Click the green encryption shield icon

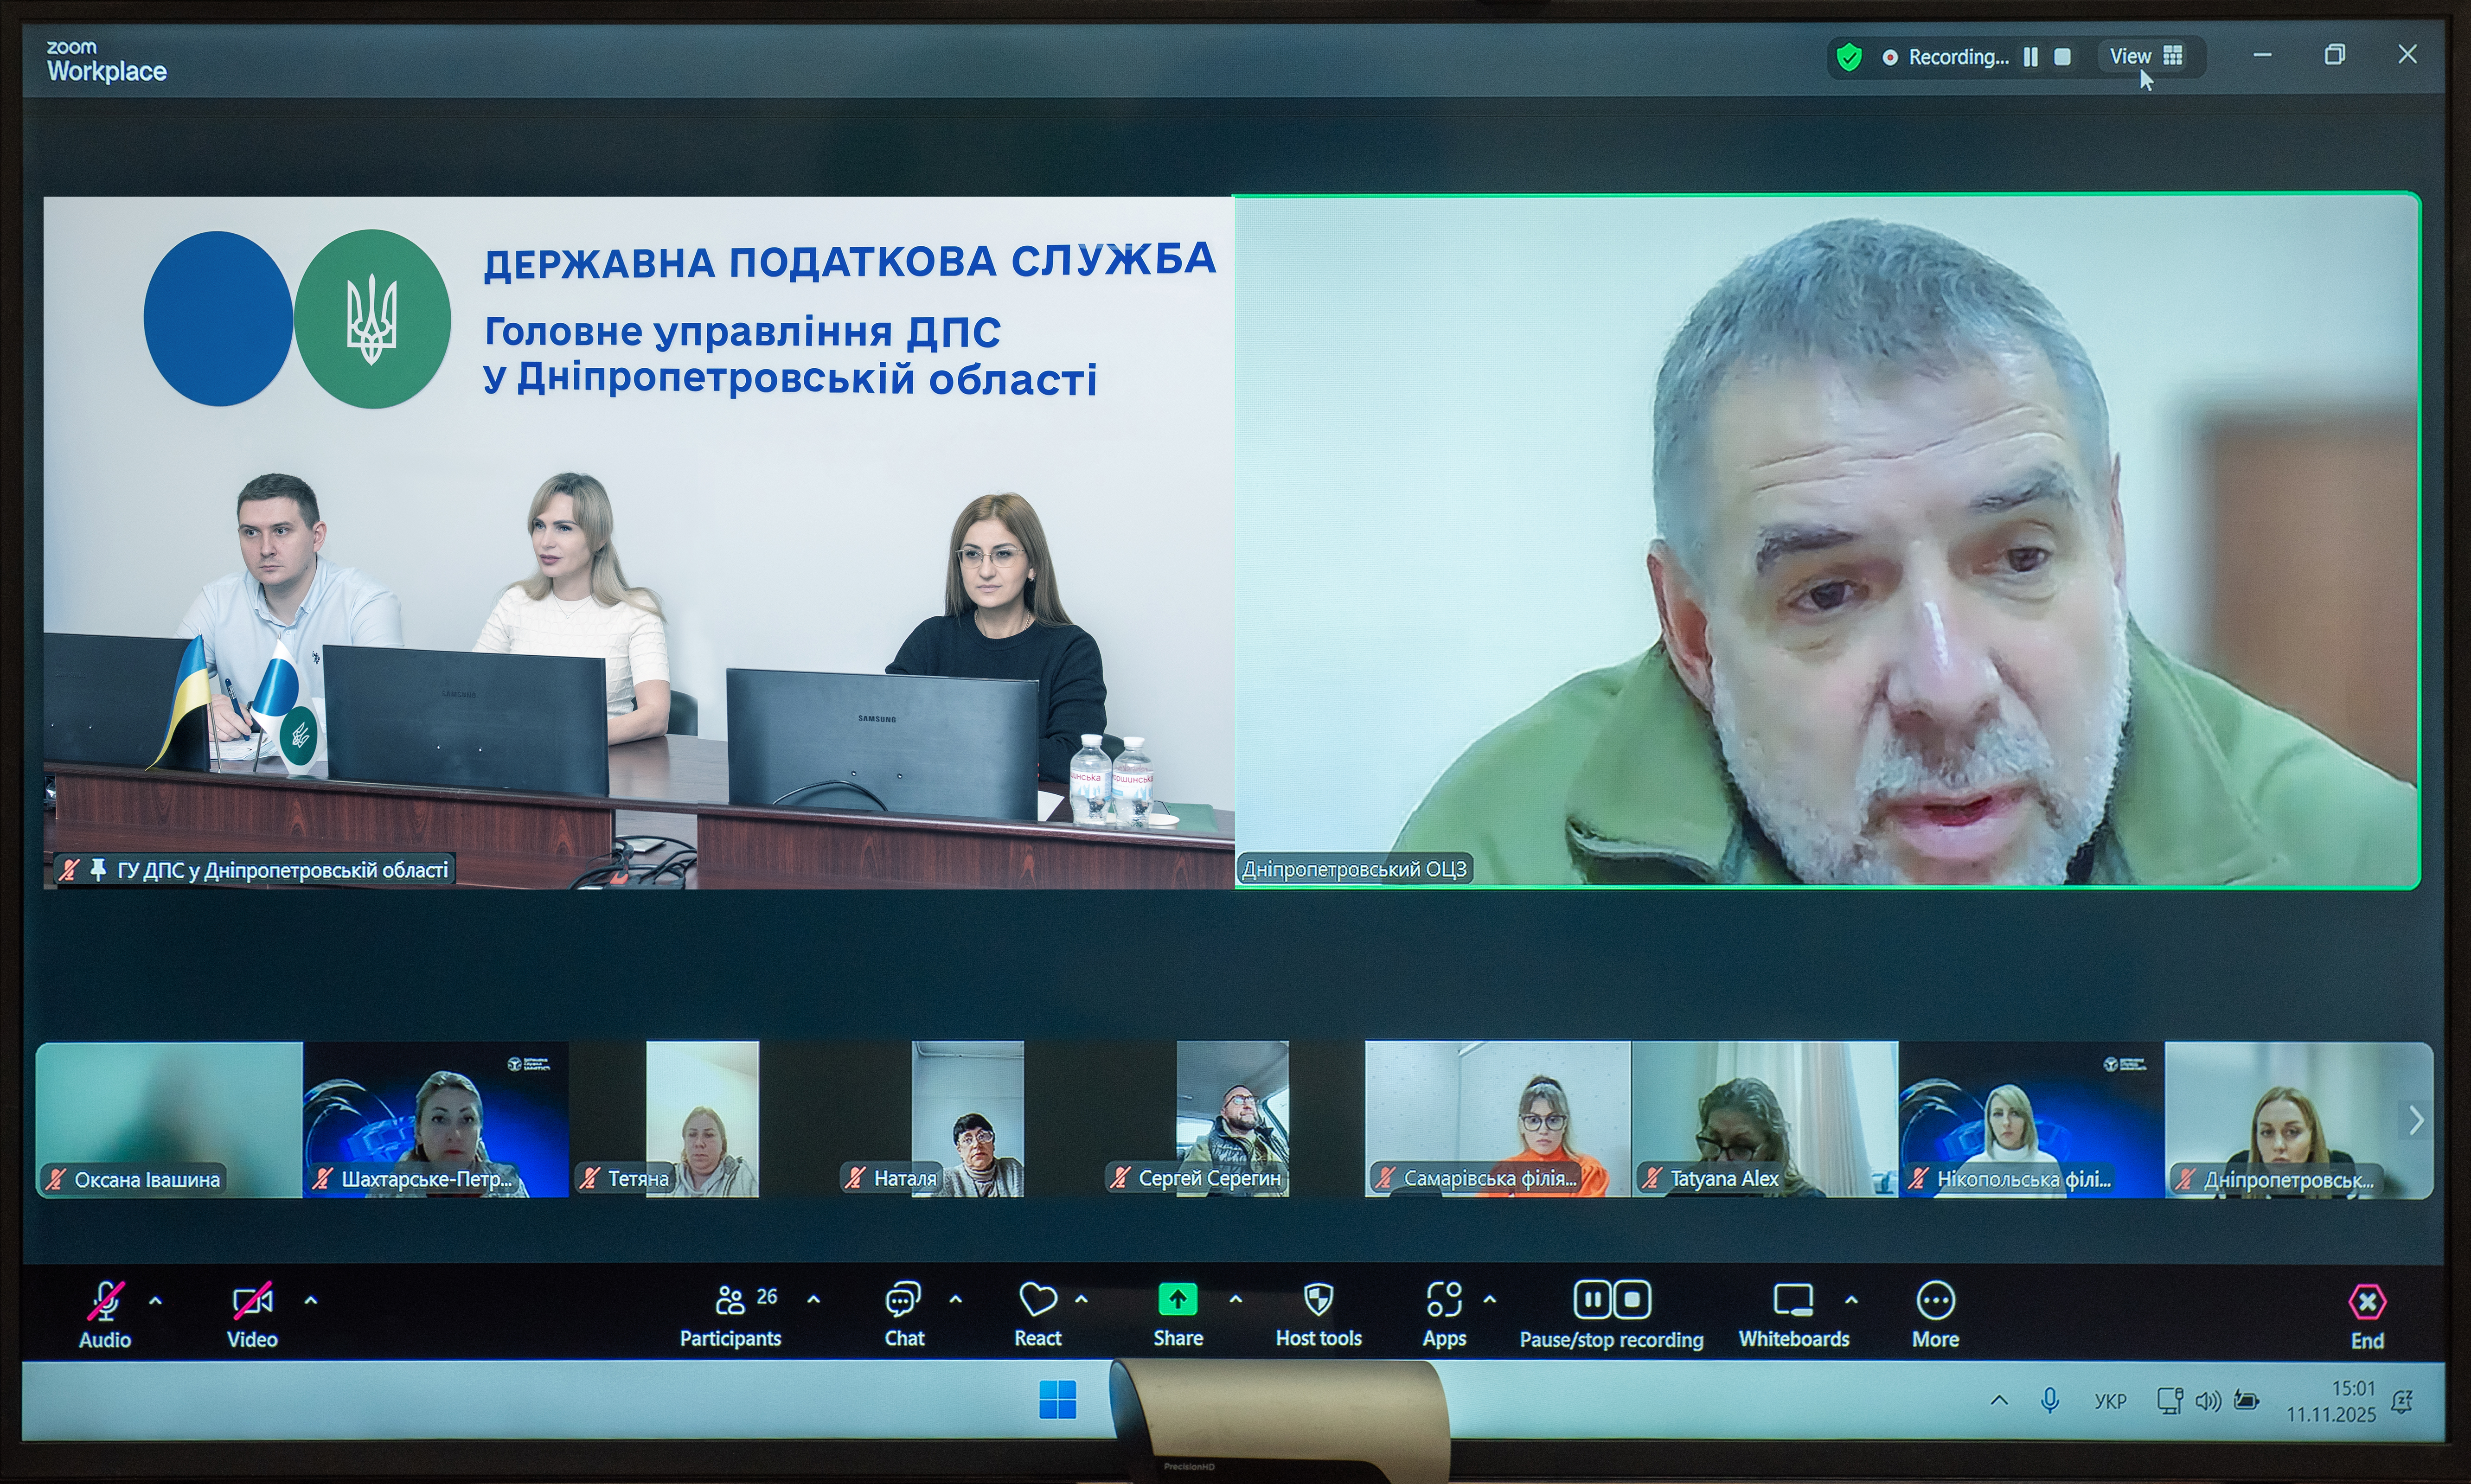tap(1849, 57)
